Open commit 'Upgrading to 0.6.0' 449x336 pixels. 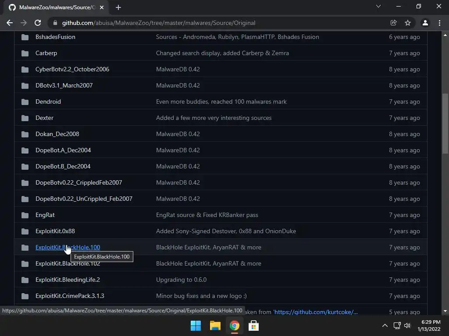181,280
